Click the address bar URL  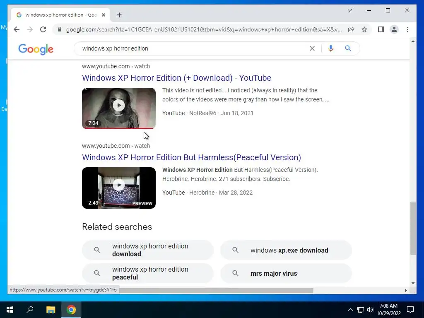[x=204, y=29]
